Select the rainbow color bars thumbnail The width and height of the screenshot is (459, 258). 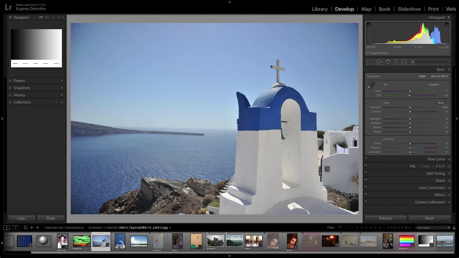click(x=406, y=241)
